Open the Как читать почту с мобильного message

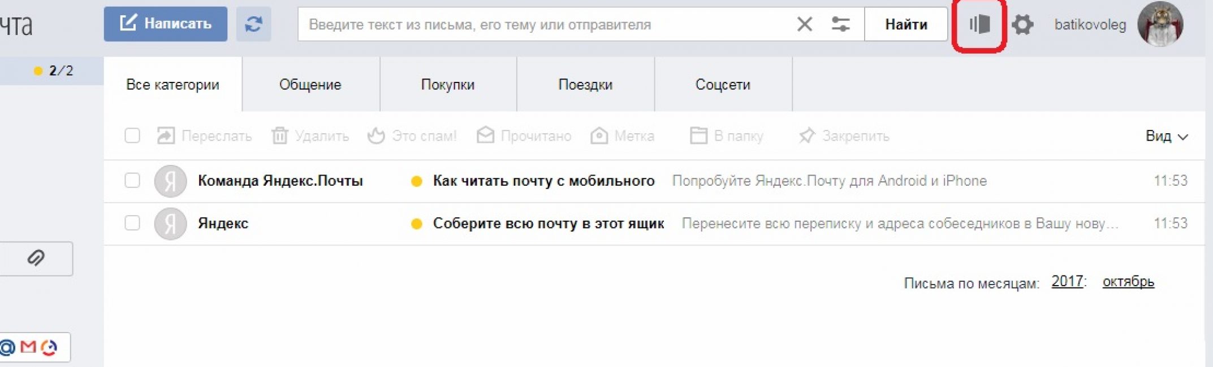pyautogui.click(x=544, y=181)
